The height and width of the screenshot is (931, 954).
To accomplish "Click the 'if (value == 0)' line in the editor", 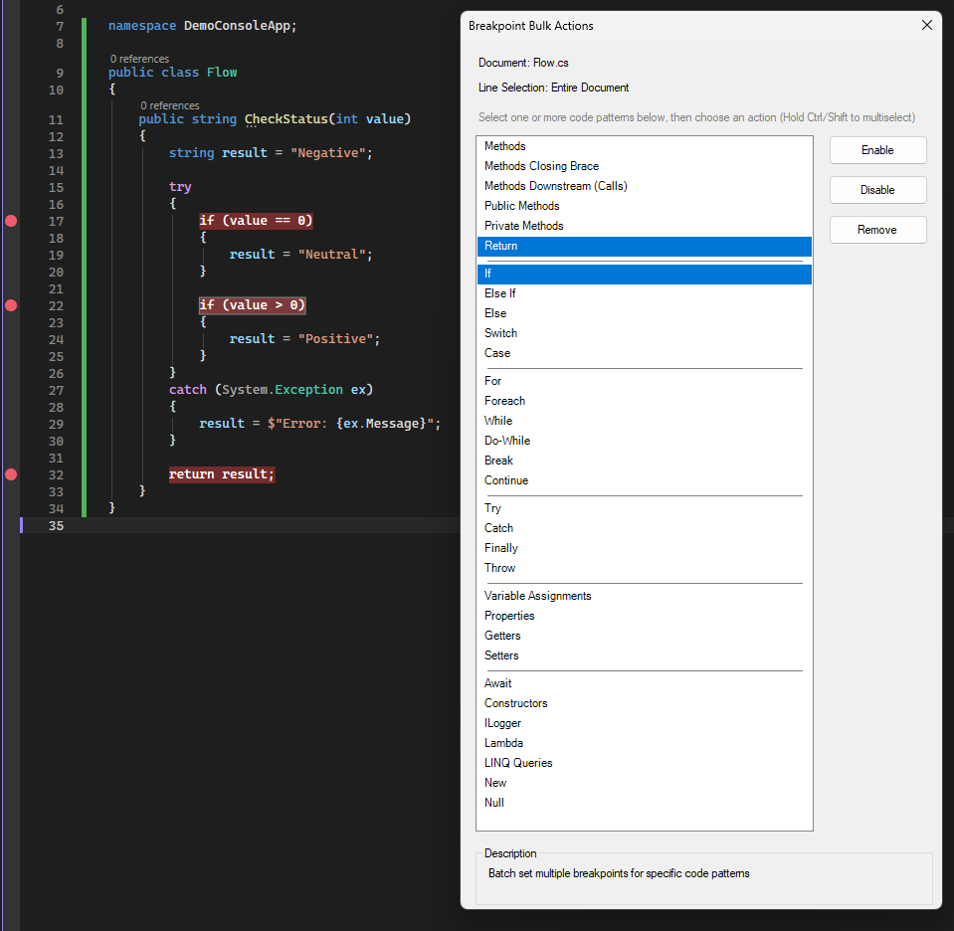I will 256,220.
